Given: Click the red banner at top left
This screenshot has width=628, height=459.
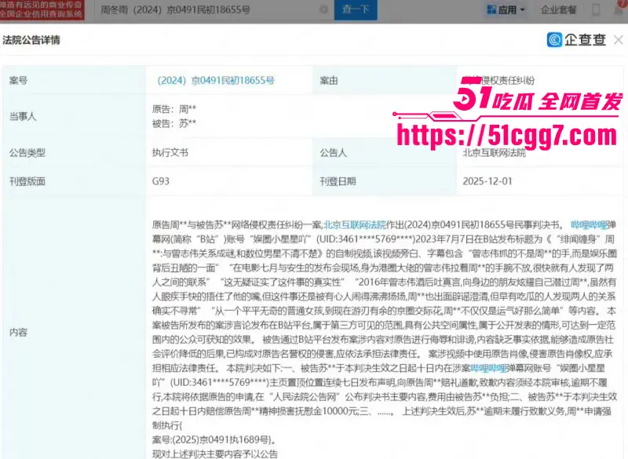Looking at the screenshot, I should [42, 9].
